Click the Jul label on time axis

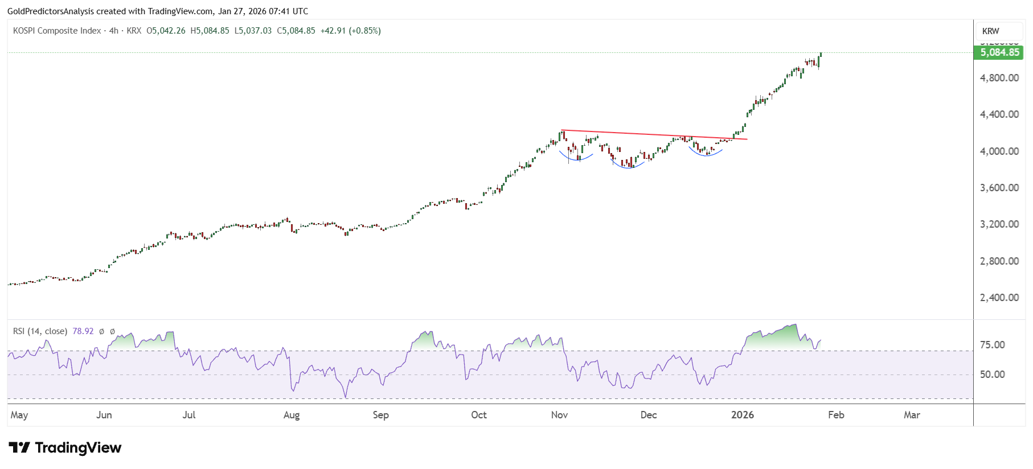click(x=189, y=415)
